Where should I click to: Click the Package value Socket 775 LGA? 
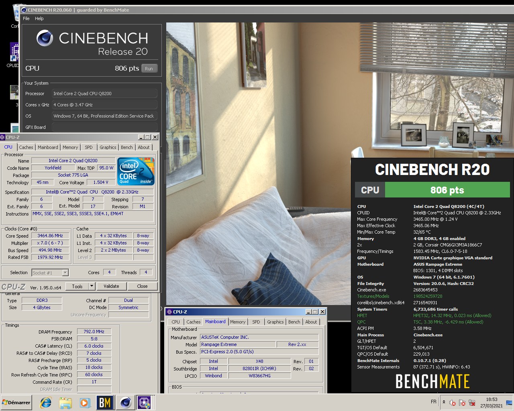coord(73,175)
